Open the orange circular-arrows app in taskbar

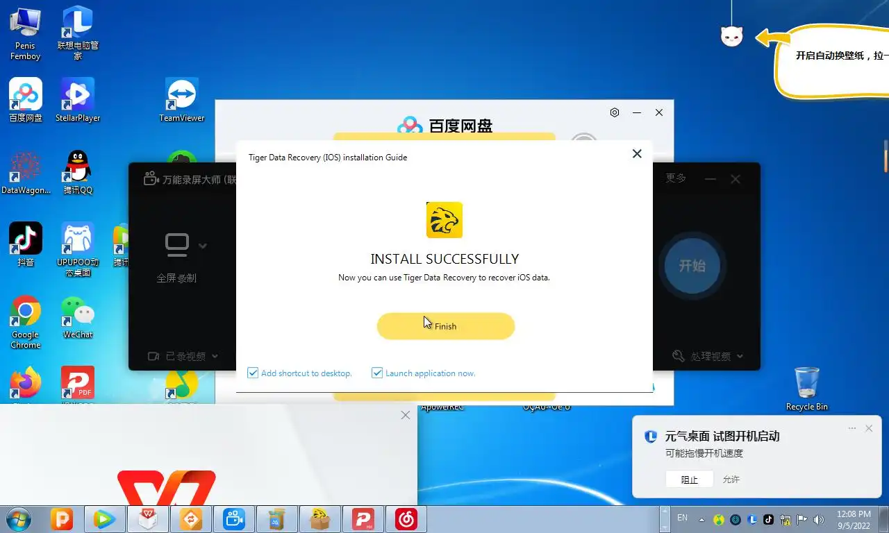[x=191, y=519]
